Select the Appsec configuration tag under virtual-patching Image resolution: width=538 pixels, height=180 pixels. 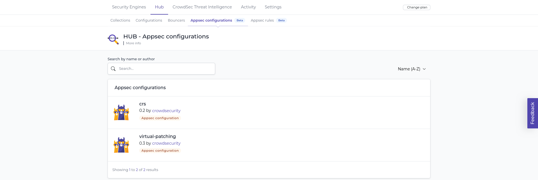[160, 151]
